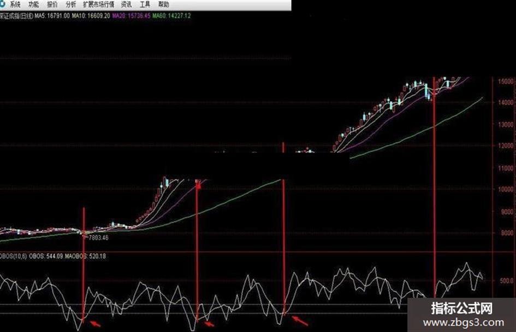The image size is (516, 332).
Task: Open the 报价 menu
Action: click(52, 4)
